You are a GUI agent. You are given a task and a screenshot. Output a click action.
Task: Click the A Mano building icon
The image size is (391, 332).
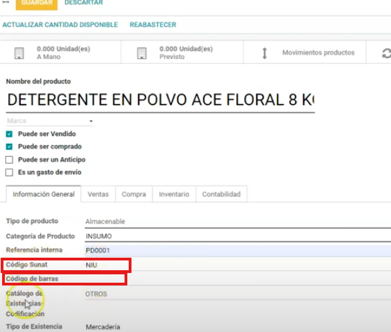19,53
